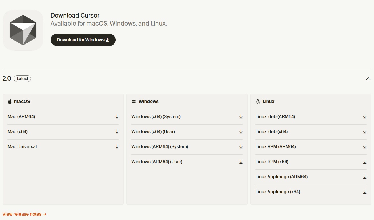Download Linux RPM (ARM64) via arrow icon
This screenshot has width=374, height=220.
tap(365, 146)
